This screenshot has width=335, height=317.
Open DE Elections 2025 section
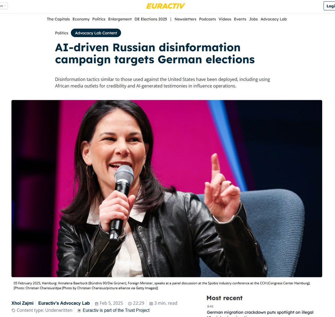coord(151,19)
